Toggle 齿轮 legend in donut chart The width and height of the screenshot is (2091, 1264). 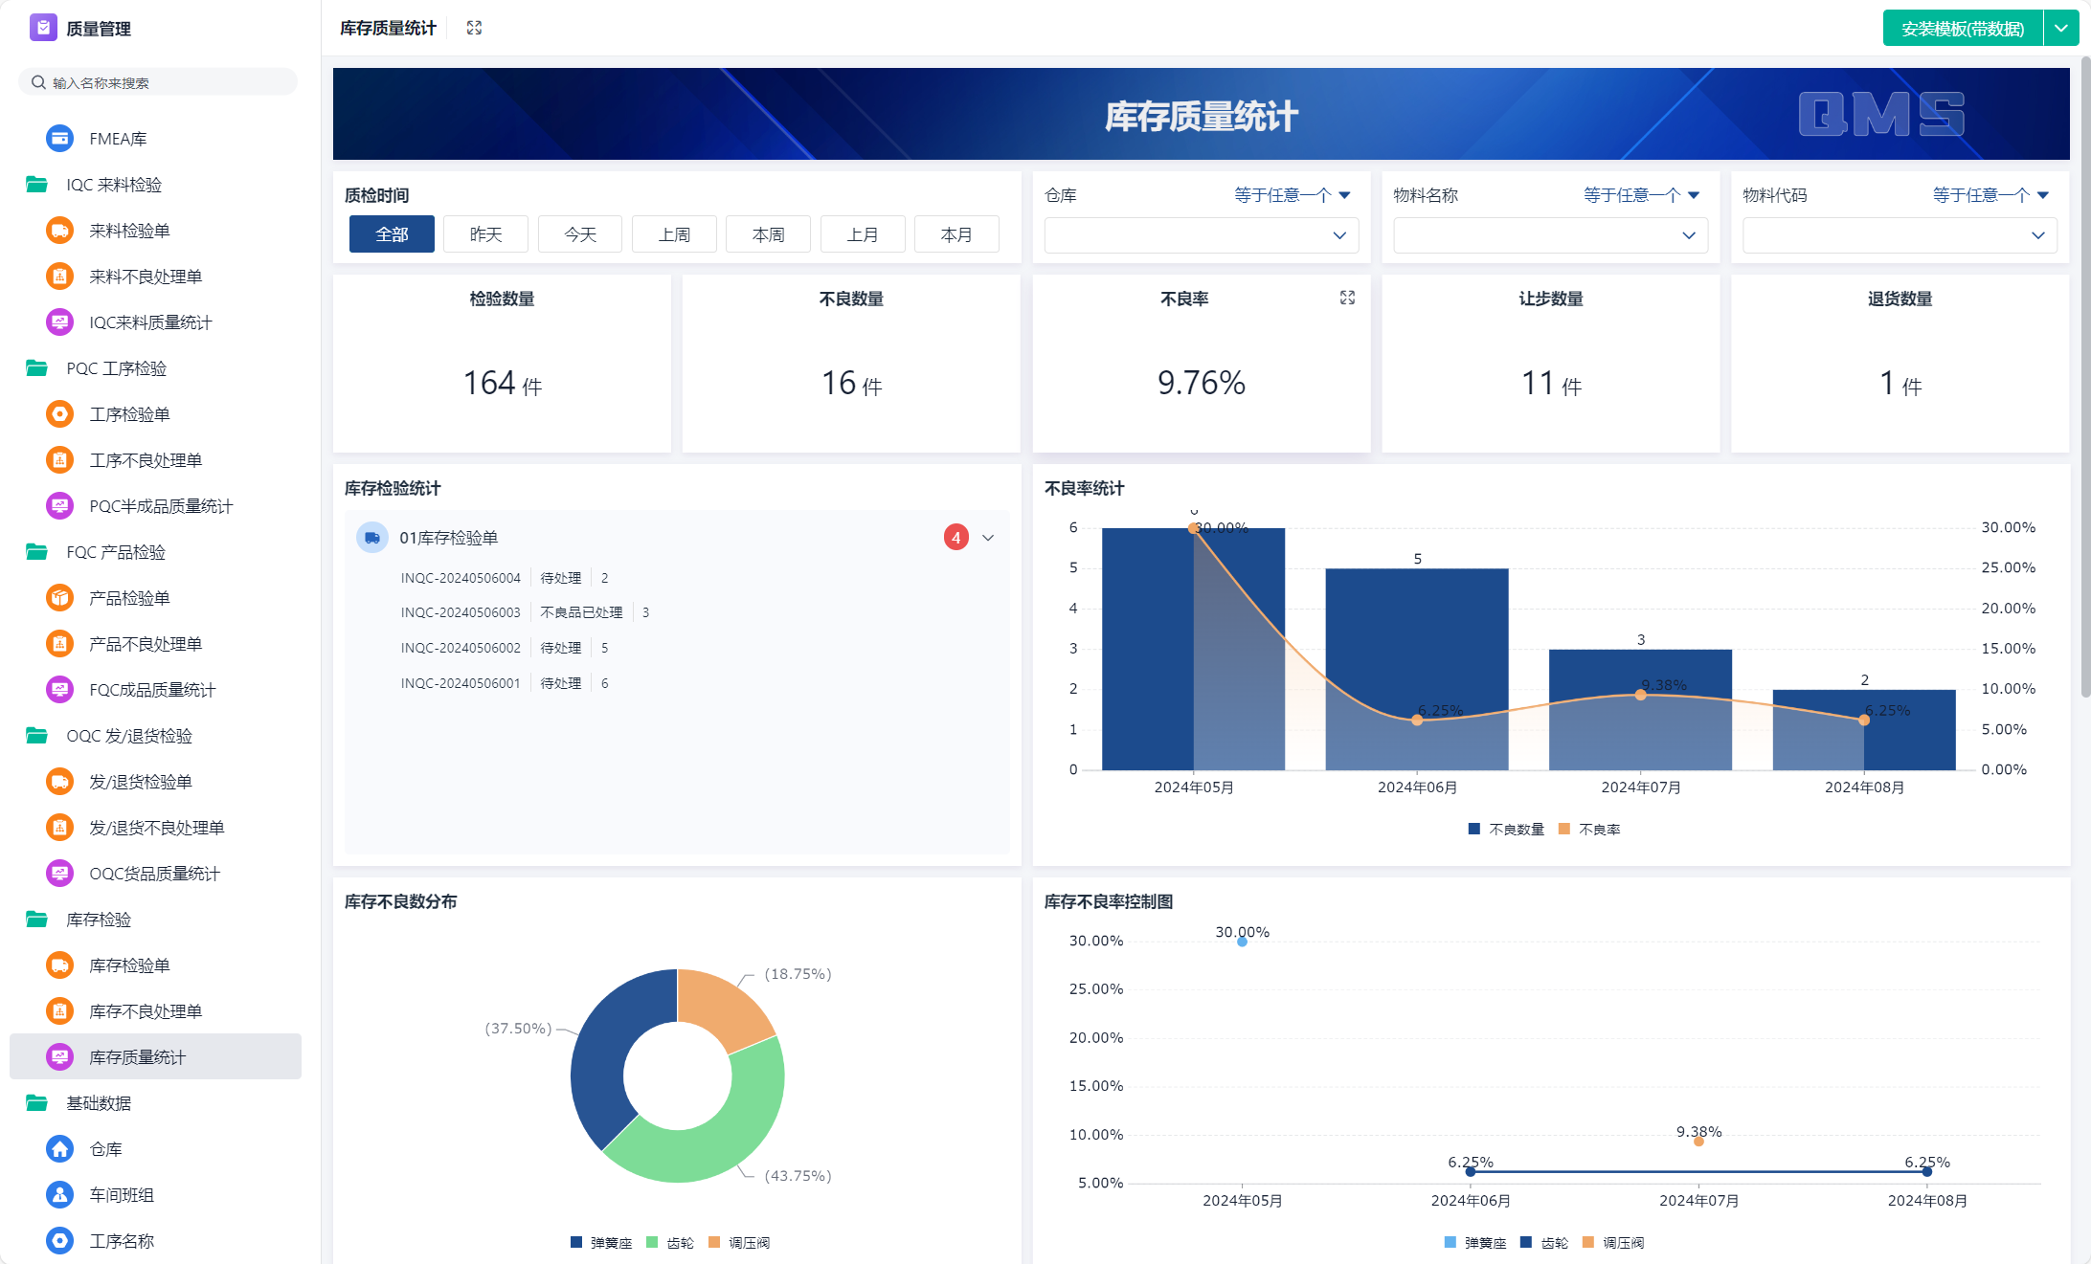coord(670,1243)
